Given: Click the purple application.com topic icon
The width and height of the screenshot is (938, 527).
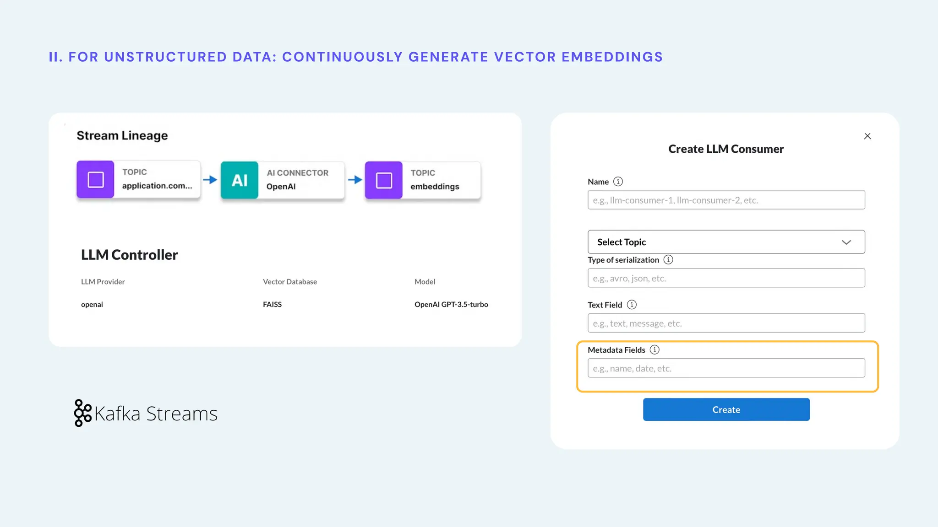Looking at the screenshot, I should (95, 179).
